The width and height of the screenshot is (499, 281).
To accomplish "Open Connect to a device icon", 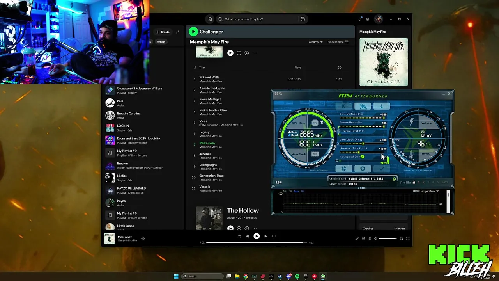I will (370, 238).
